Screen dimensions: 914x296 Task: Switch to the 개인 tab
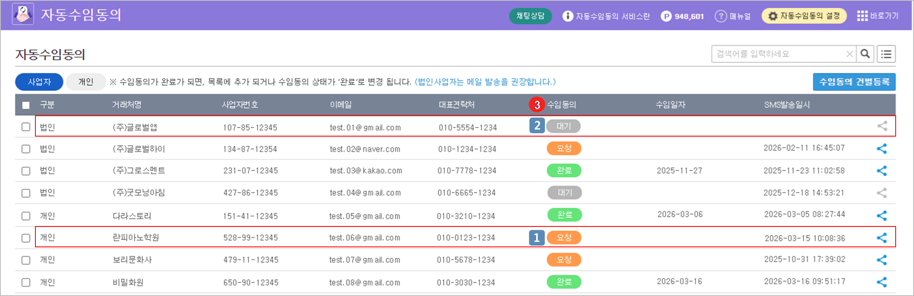[86, 82]
